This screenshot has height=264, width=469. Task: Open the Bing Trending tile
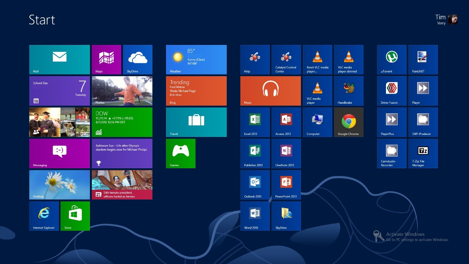196,91
